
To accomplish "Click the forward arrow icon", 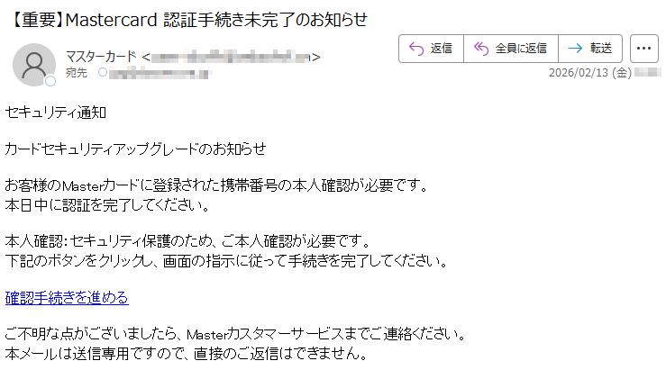I will [x=575, y=49].
